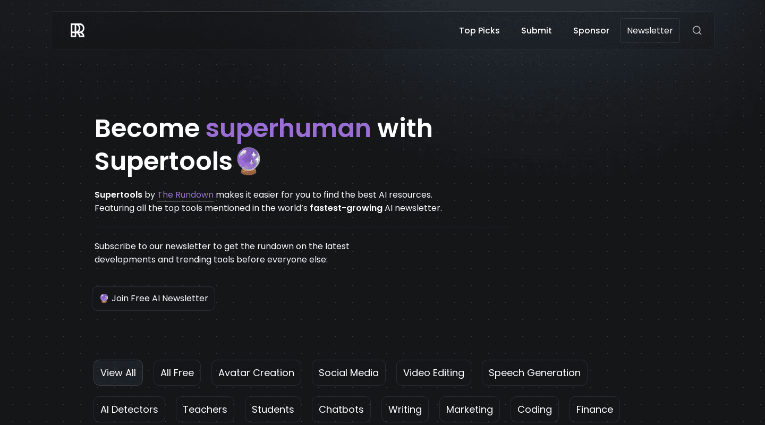Open the Sponsor page
This screenshot has height=425, width=765.
[591, 30]
